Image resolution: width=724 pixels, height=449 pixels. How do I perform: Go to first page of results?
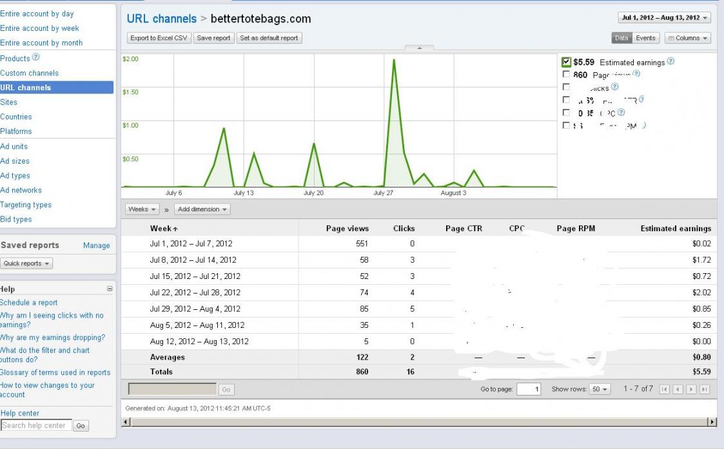click(664, 389)
